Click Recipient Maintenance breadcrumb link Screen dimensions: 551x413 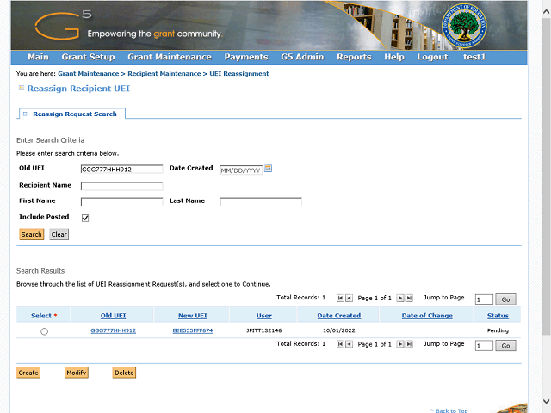(164, 74)
